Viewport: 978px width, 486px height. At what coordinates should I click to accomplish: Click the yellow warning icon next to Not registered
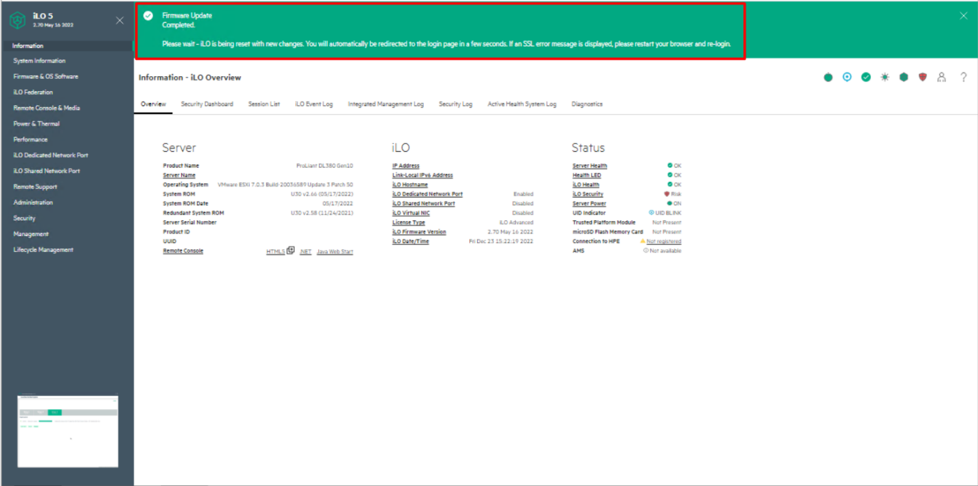click(643, 242)
